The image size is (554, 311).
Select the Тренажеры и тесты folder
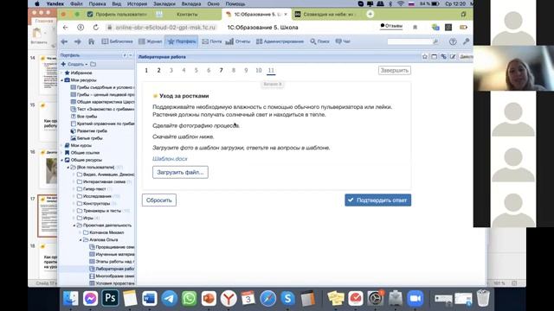pos(102,211)
